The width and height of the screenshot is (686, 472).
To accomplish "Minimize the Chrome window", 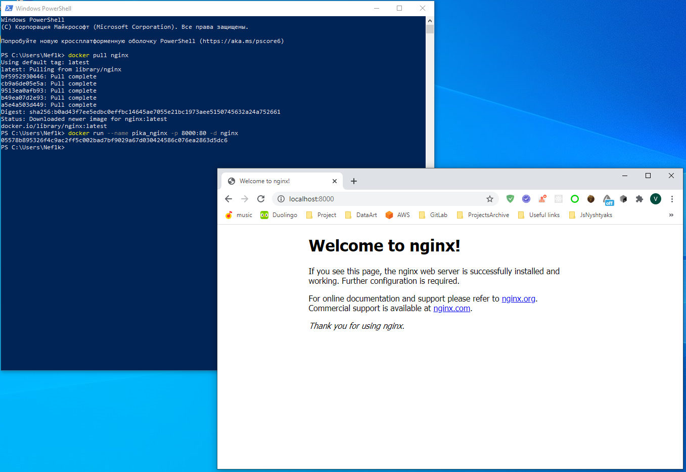I will coord(625,176).
